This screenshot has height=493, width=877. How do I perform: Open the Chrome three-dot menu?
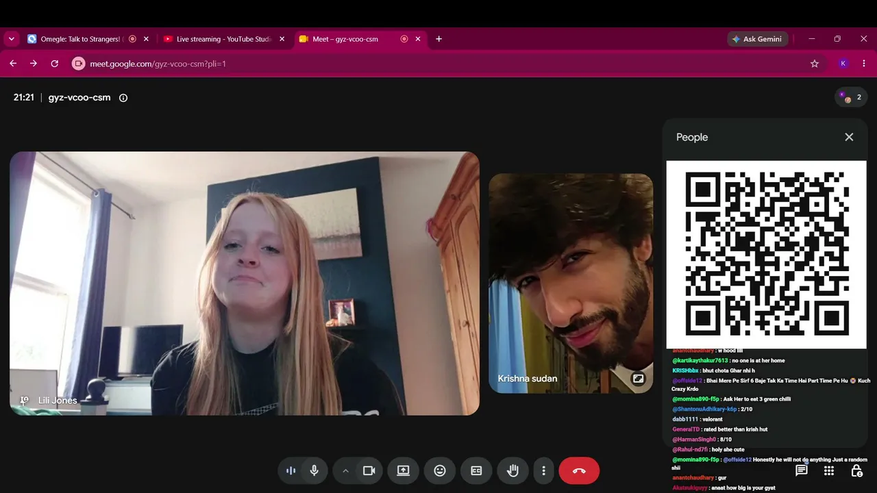click(x=864, y=64)
